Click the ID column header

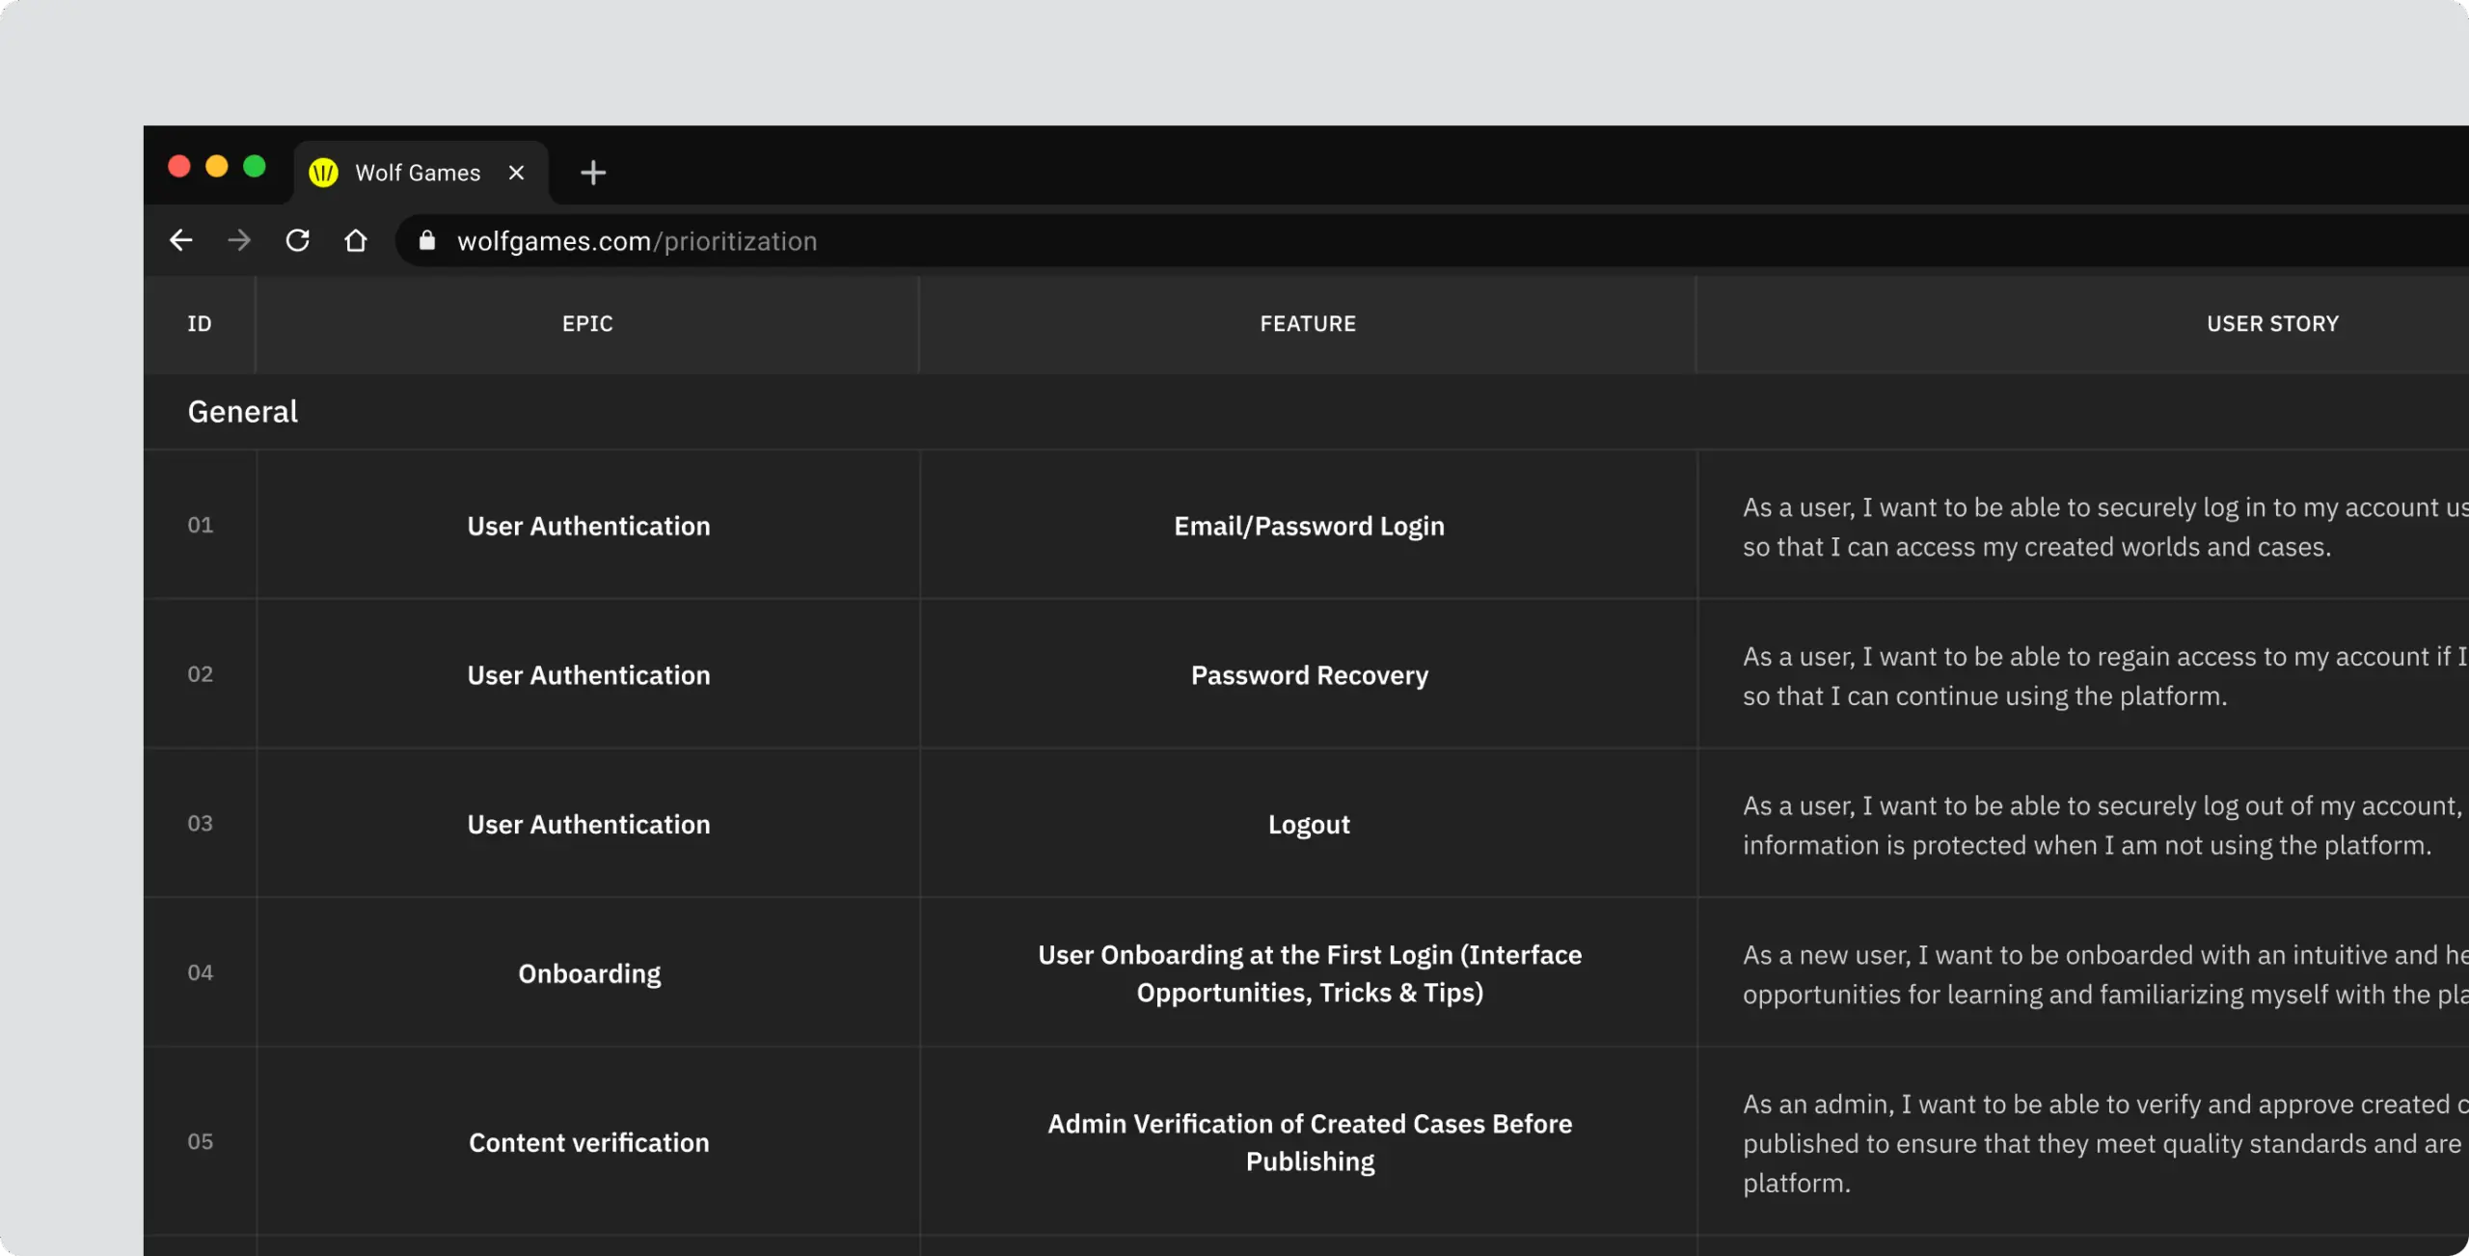(x=200, y=324)
